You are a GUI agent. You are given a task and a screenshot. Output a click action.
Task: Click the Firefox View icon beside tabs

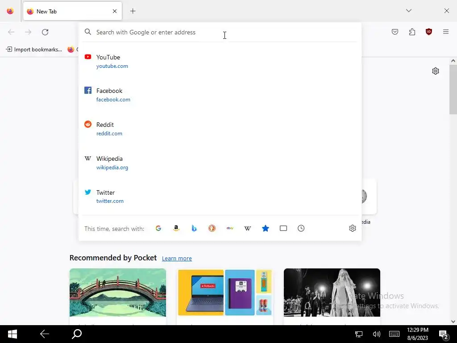pyautogui.click(x=10, y=11)
